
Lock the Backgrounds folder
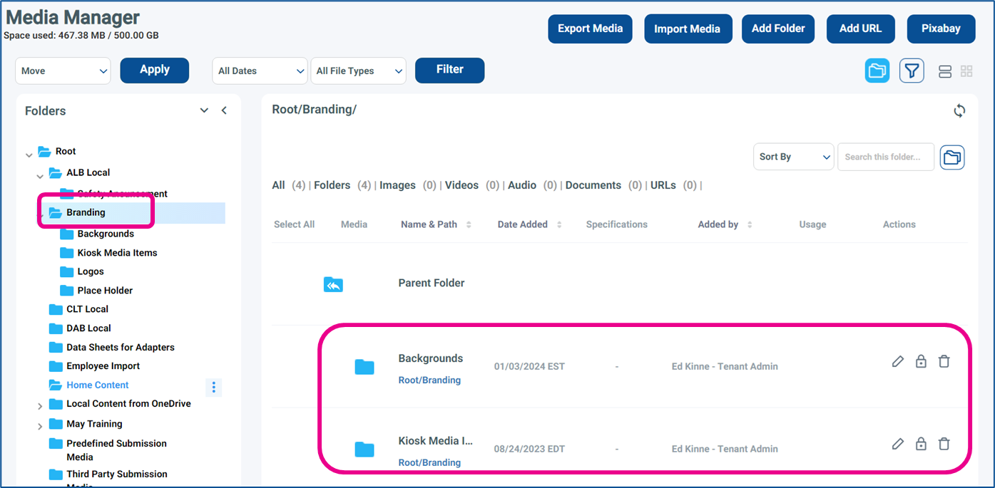click(921, 361)
